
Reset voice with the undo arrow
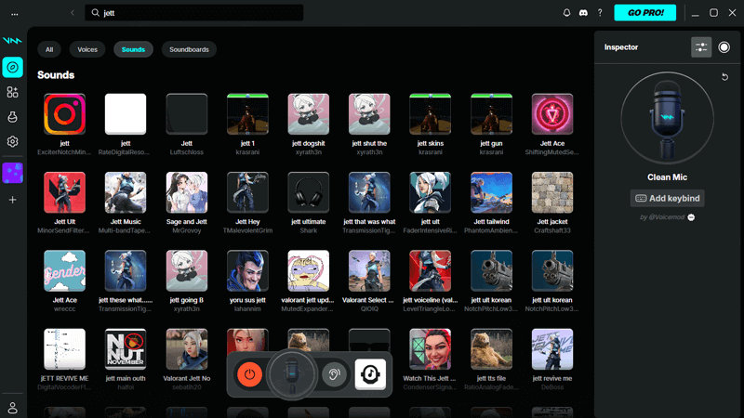[x=724, y=76]
